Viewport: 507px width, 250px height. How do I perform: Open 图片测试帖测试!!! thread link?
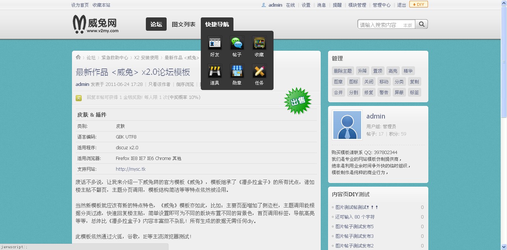coord(357,207)
